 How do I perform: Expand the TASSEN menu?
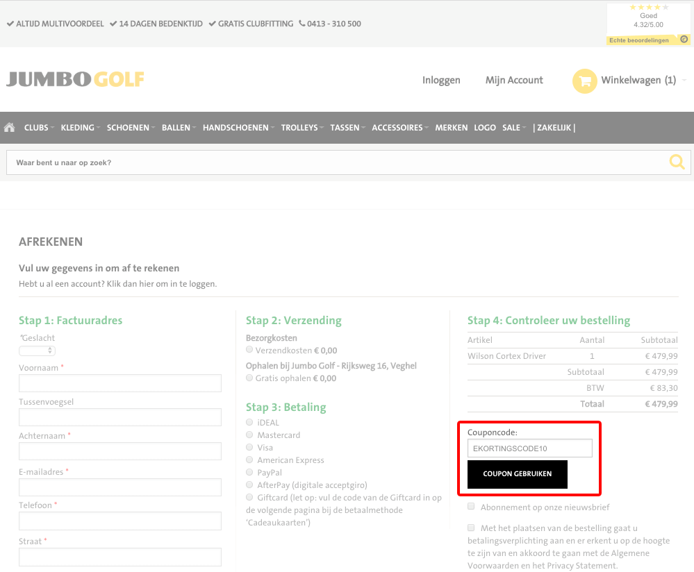click(x=348, y=128)
